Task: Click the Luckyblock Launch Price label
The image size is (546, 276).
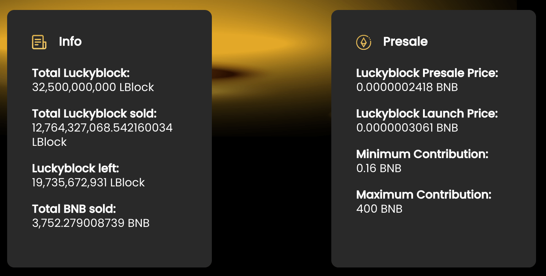Action: click(427, 114)
